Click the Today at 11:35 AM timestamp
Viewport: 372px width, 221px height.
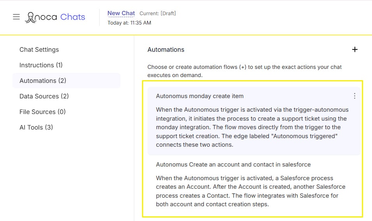(129, 23)
